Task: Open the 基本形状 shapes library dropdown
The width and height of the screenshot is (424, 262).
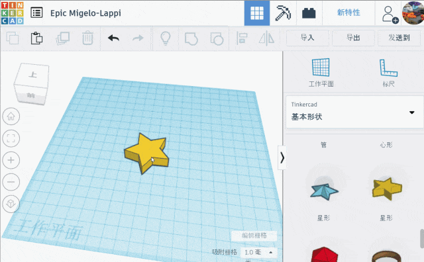Action: [x=354, y=112]
